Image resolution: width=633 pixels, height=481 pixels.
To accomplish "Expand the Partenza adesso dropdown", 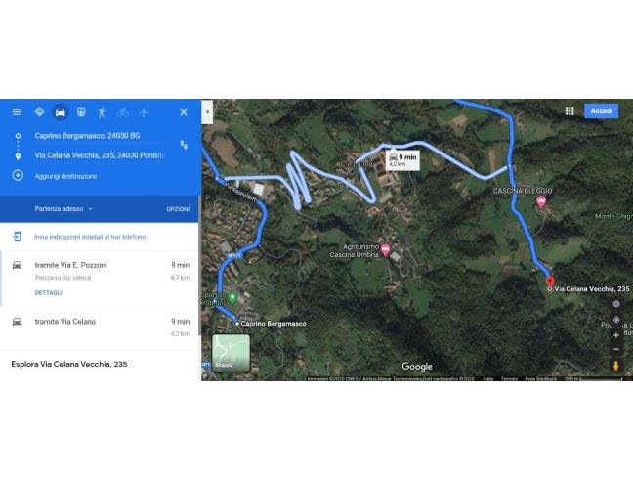I will (x=63, y=209).
